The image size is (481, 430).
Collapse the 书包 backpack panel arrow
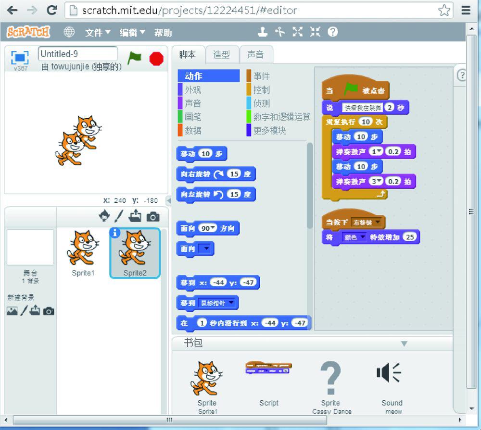coord(404,344)
